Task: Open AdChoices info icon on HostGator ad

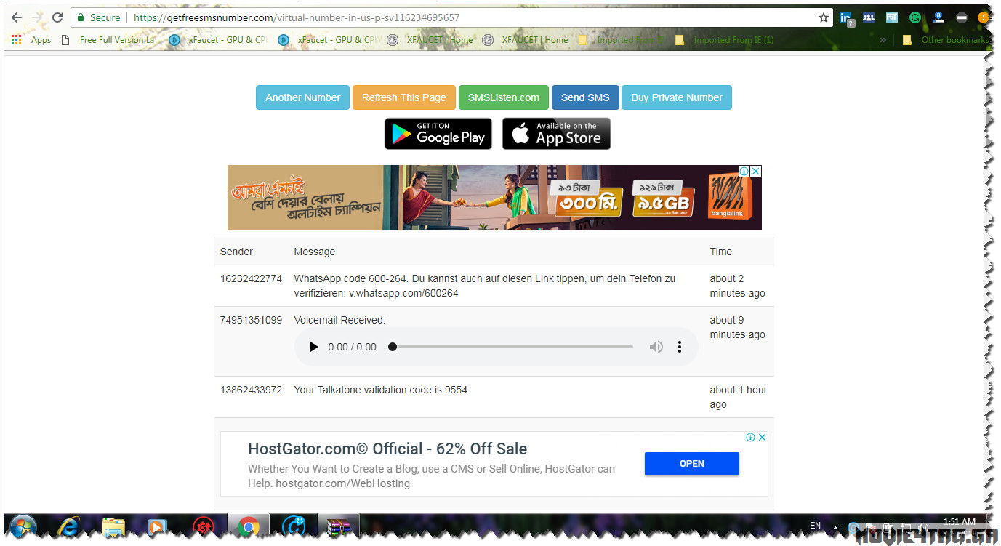Action: [751, 438]
